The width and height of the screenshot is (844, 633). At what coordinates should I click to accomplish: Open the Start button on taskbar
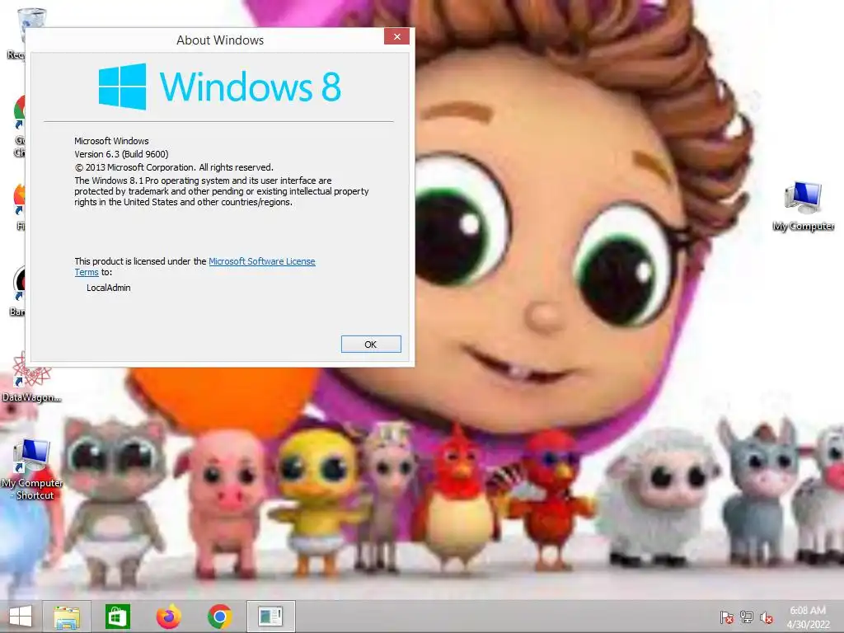coord(21,617)
